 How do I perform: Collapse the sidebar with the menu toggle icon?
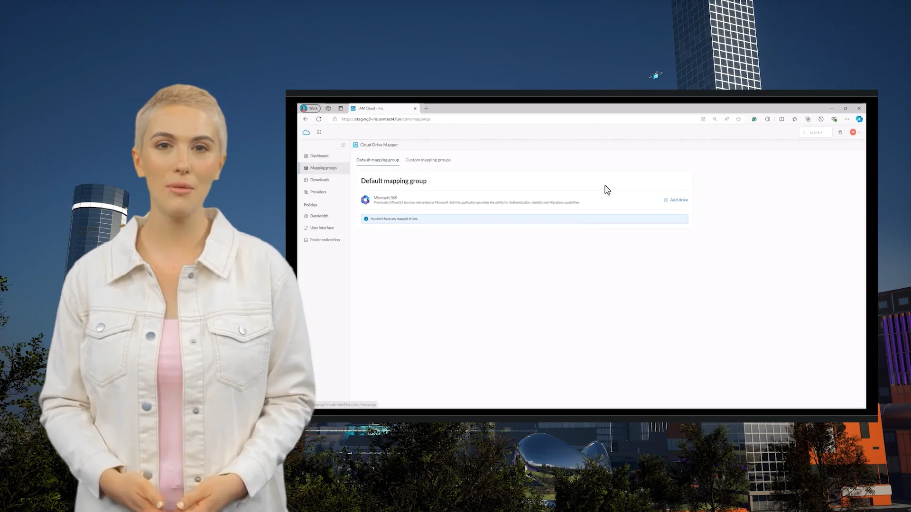pyautogui.click(x=343, y=145)
